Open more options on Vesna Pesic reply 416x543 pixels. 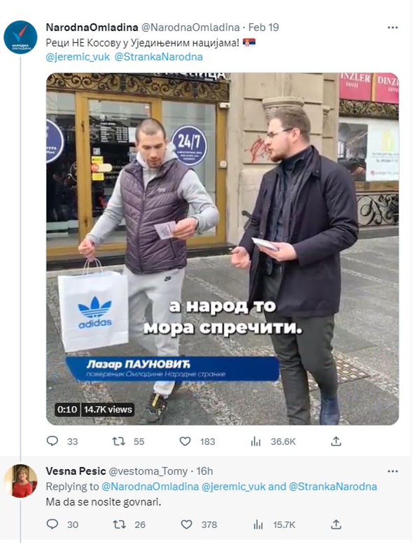(393, 471)
